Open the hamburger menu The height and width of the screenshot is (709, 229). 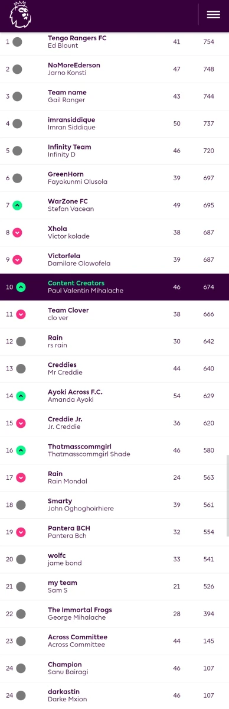pyautogui.click(x=213, y=15)
